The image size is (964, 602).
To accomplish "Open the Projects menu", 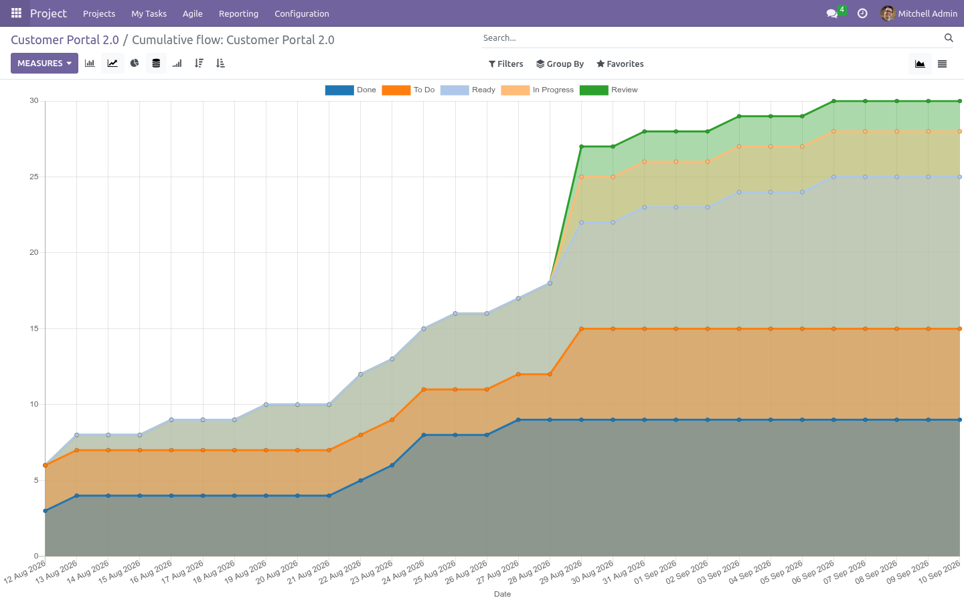I will tap(99, 13).
